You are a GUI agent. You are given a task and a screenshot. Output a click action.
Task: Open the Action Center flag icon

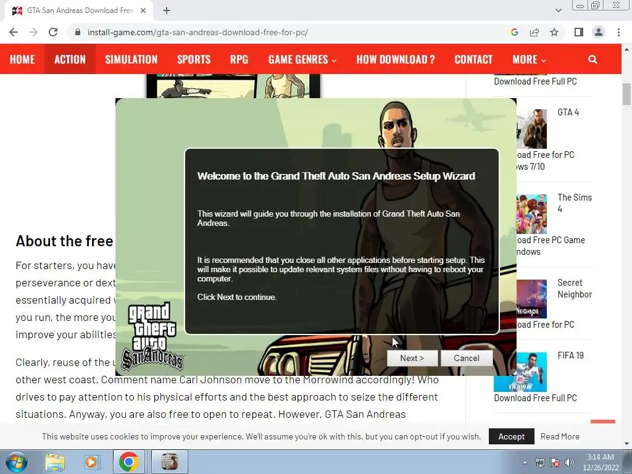[x=555, y=462]
